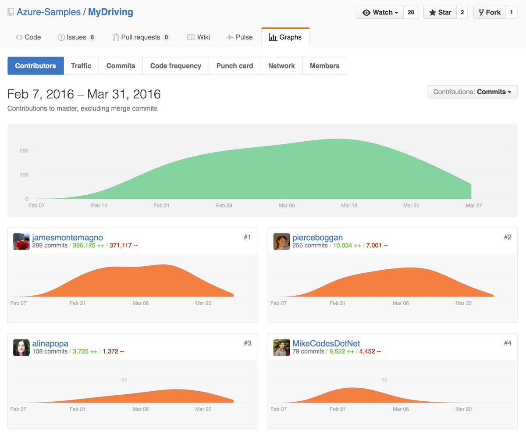Open the Members sub-tab
The height and width of the screenshot is (432, 526).
[325, 66]
